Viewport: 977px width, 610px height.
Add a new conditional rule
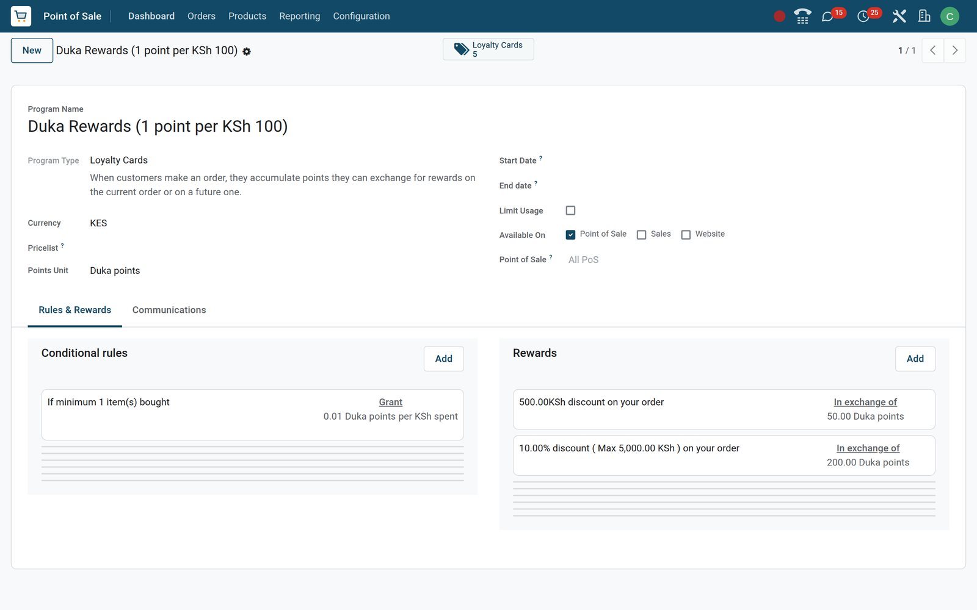click(x=444, y=359)
